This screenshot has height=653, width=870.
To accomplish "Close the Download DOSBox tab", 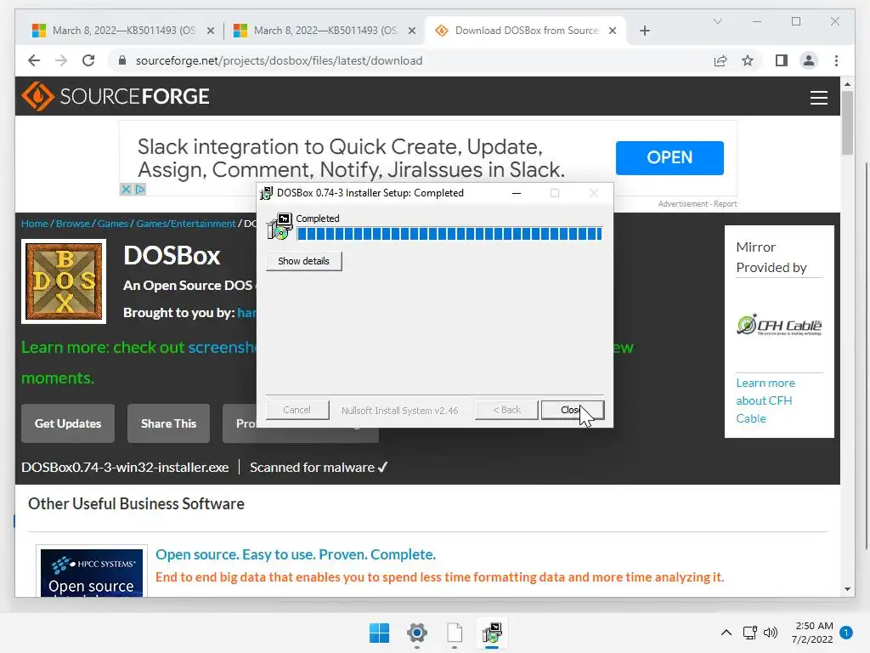I will [x=613, y=31].
